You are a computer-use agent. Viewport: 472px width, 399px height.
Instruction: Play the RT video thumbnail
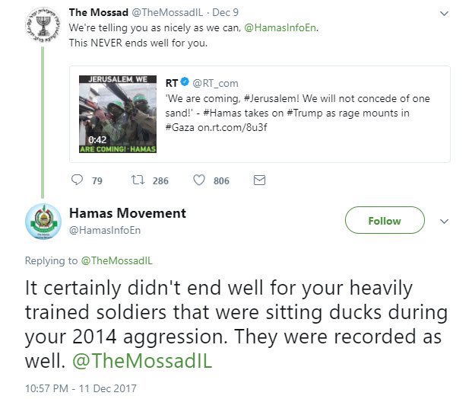(118, 114)
